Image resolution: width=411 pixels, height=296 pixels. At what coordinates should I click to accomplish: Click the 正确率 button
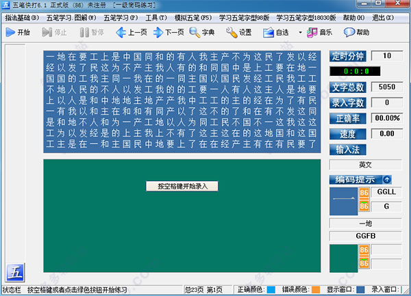[x=347, y=118]
